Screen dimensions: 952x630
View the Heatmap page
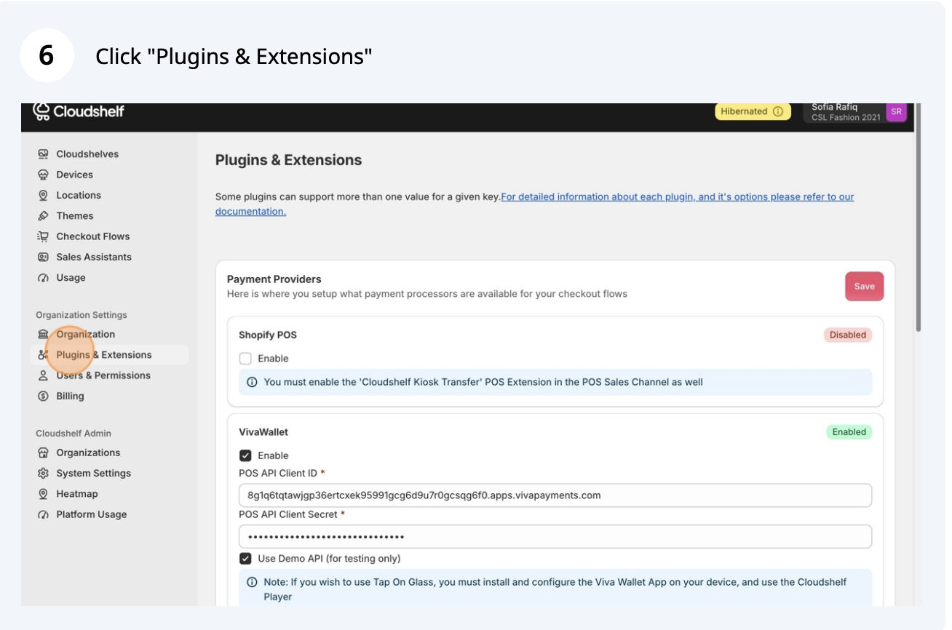point(76,494)
